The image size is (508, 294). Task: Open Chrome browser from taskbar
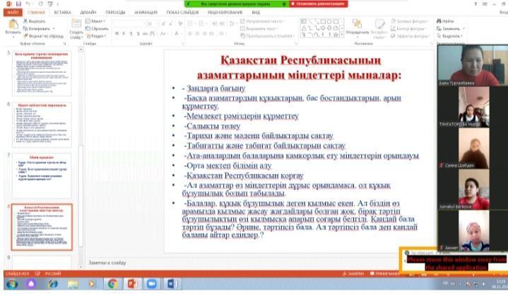(x=112, y=284)
